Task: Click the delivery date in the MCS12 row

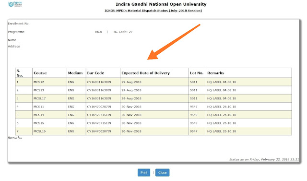Action: click(x=131, y=82)
